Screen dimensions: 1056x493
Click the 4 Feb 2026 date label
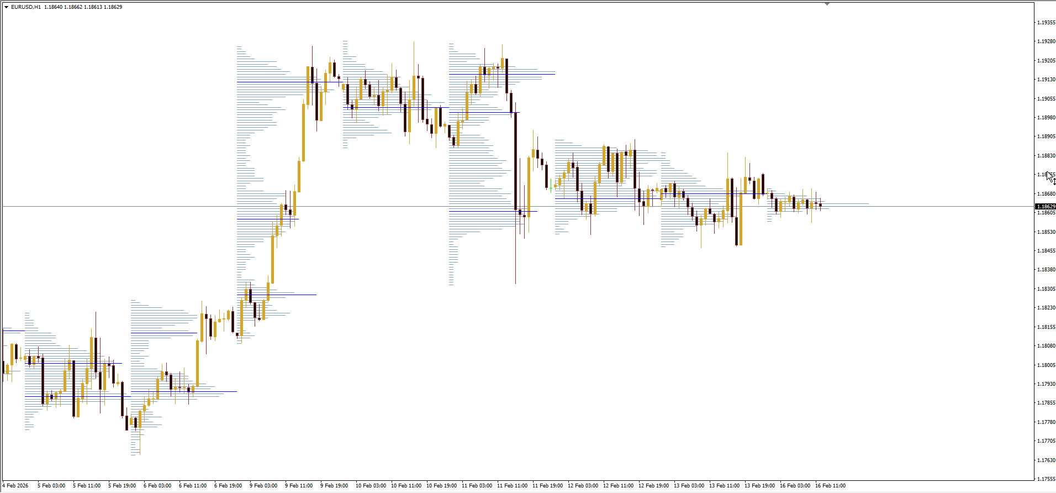(15, 486)
